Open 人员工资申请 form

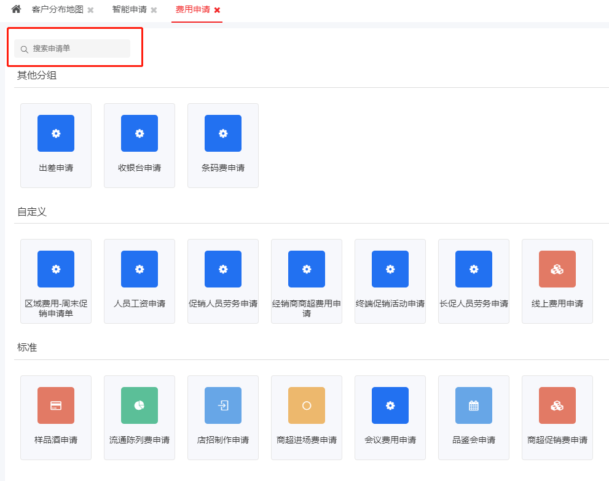[x=139, y=269]
